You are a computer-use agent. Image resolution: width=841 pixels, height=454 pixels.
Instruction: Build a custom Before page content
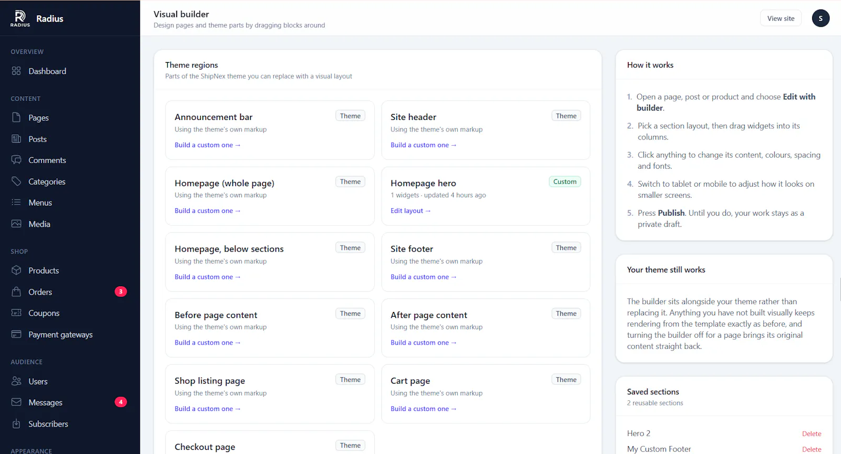coord(208,343)
